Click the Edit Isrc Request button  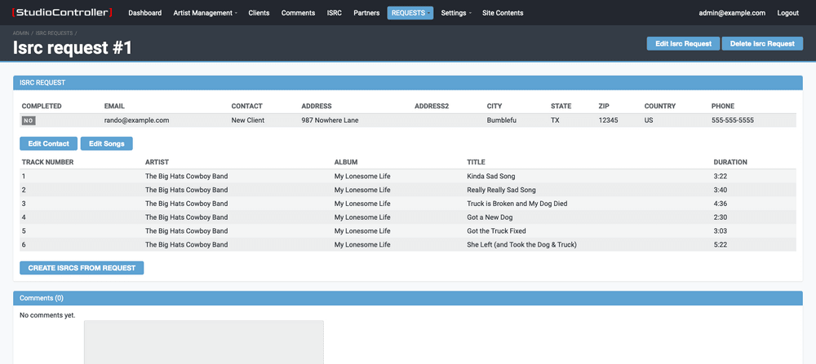click(x=683, y=44)
